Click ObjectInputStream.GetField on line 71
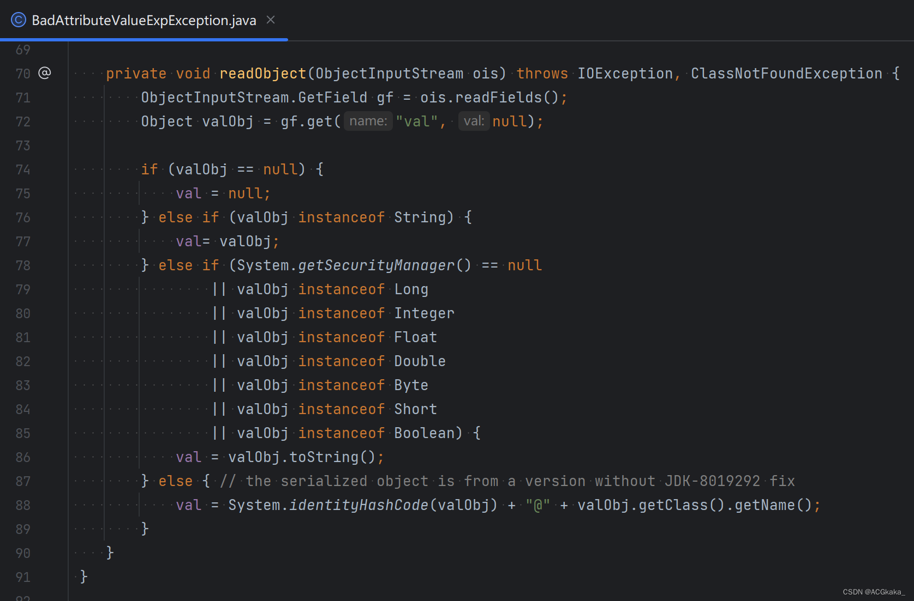This screenshot has height=601, width=914. (x=254, y=98)
